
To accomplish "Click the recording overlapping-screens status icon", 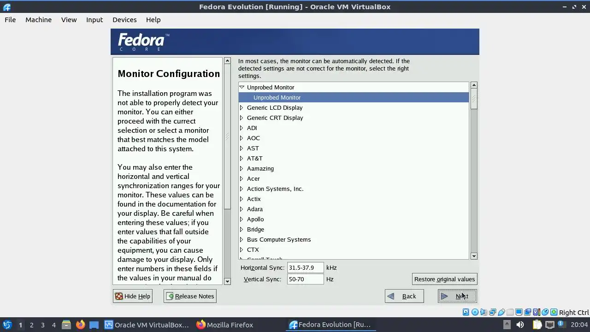I will pyautogui.click(x=527, y=312).
